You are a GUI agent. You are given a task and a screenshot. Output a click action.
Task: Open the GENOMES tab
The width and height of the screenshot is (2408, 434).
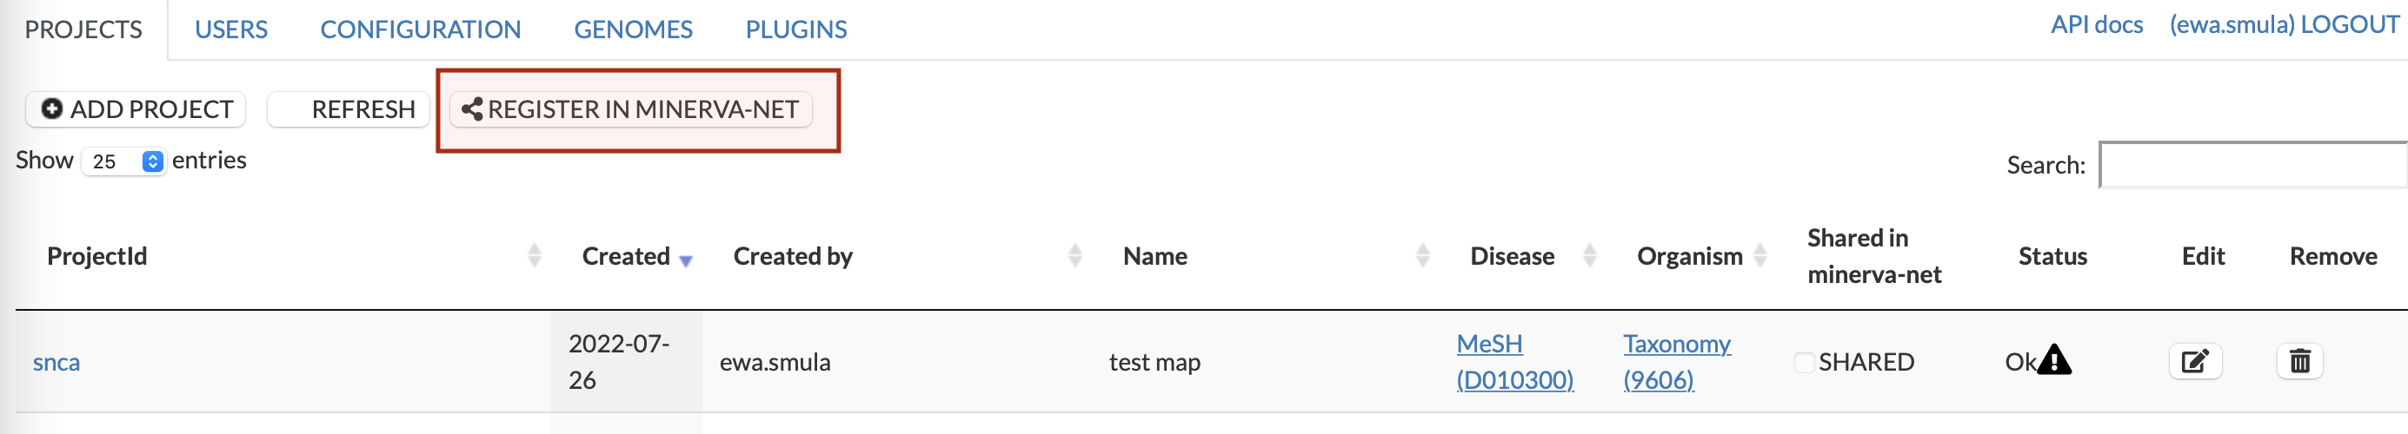pyautogui.click(x=633, y=30)
